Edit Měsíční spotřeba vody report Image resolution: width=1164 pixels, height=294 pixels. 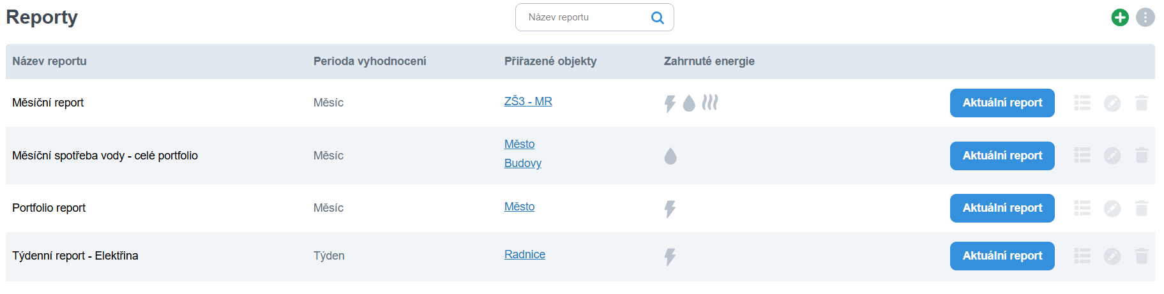(x=1112, y=156)
